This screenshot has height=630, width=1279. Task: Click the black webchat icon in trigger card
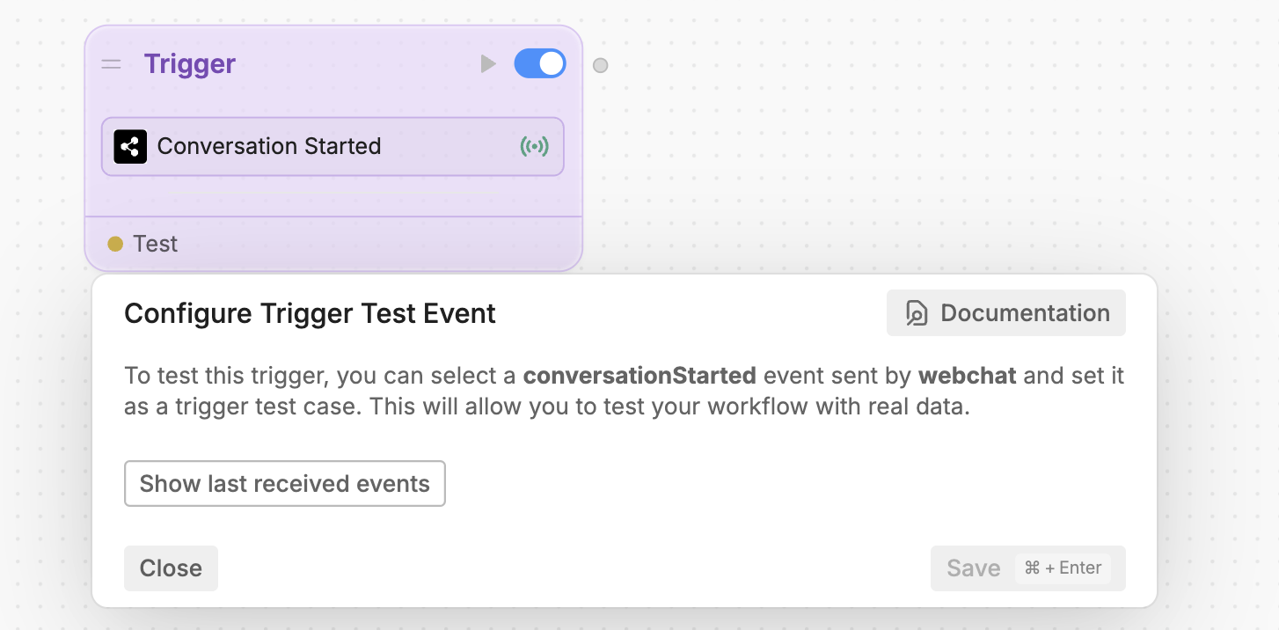130,146
